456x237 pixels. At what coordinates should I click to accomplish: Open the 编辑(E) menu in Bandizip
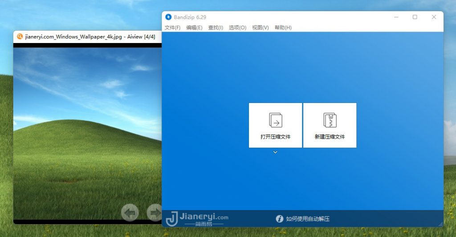(x=194, y=28)
